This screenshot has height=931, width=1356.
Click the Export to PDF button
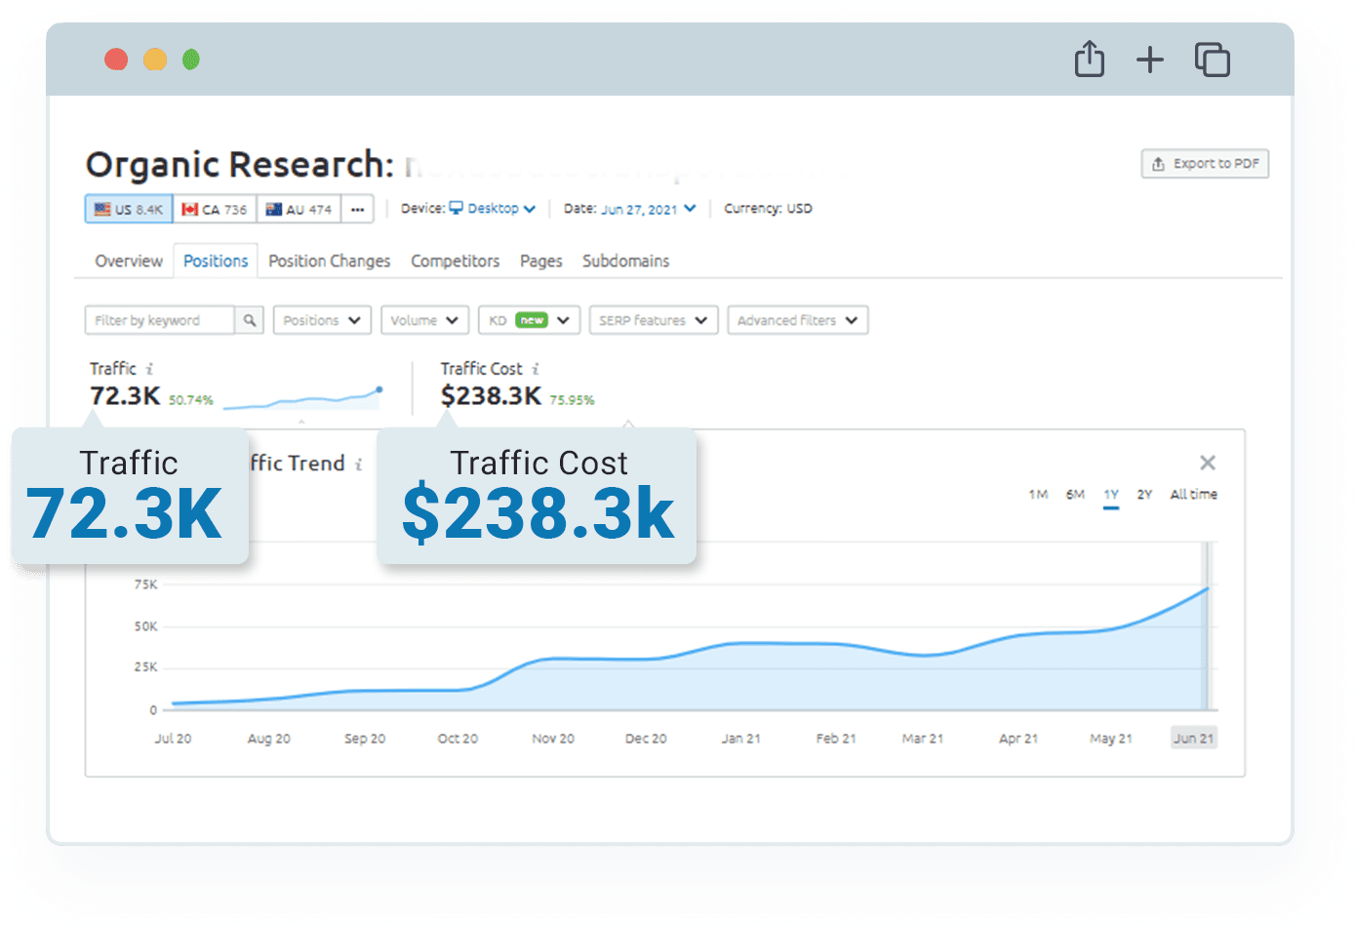(x=1205, y=164)
